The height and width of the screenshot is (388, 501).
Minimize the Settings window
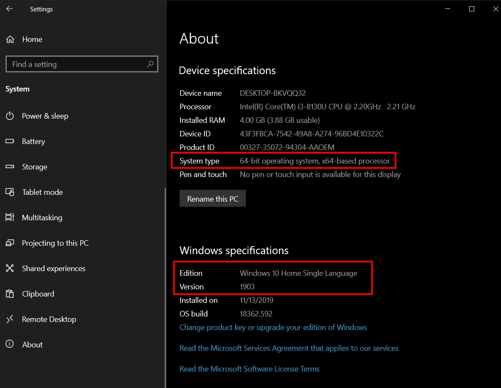point(448,9)
